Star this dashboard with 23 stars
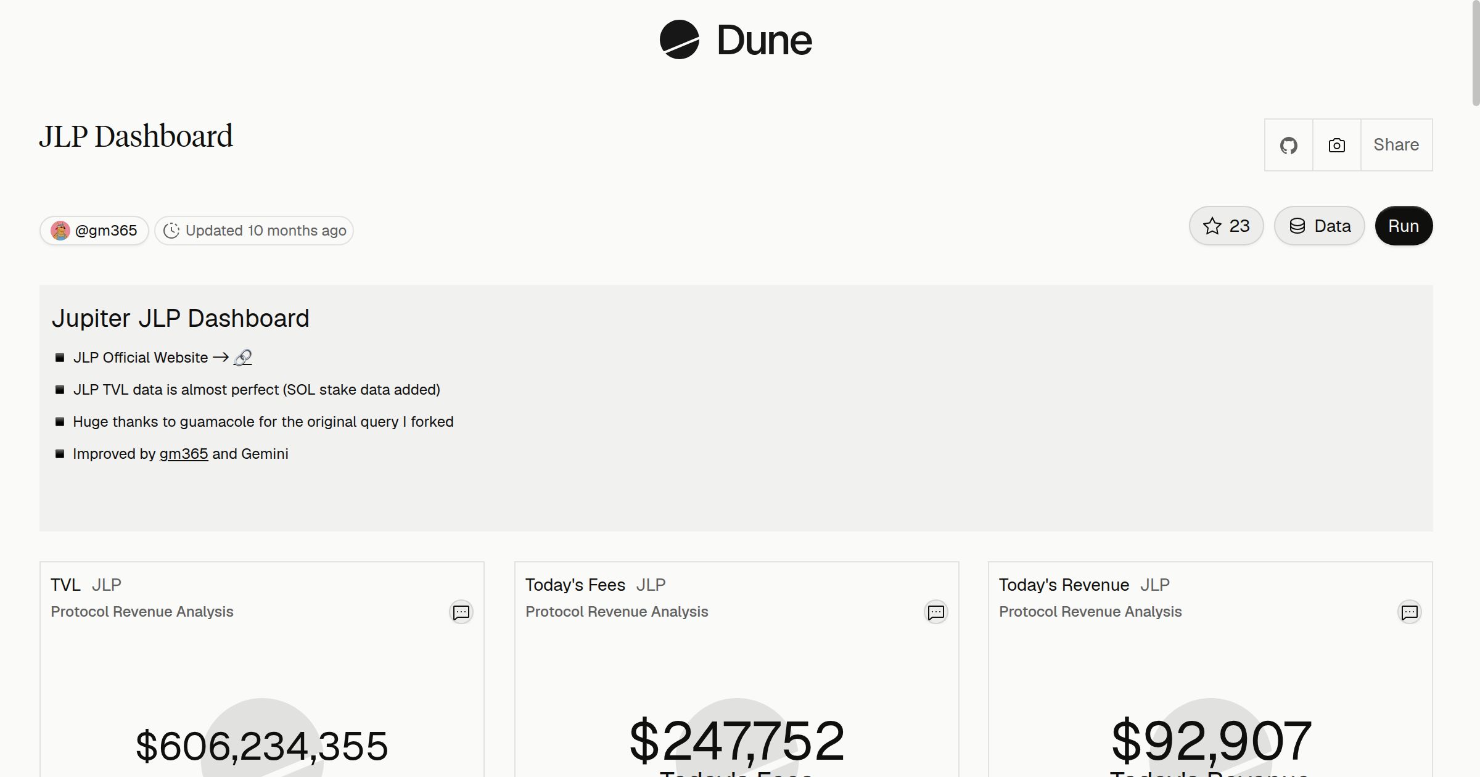 [x=1226, y=226]
